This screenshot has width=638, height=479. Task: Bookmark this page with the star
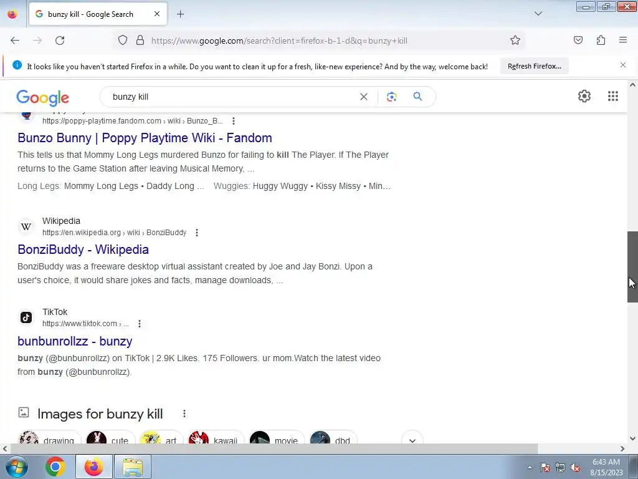[x=515, y=41]
